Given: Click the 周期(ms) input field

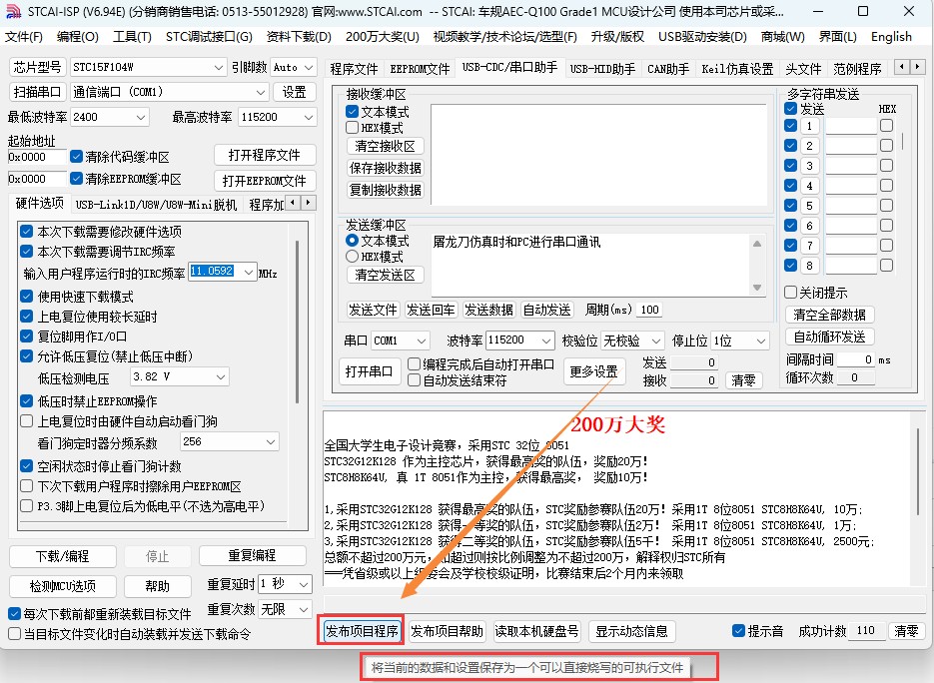Looking at the screenshot, I should point(650,310).
